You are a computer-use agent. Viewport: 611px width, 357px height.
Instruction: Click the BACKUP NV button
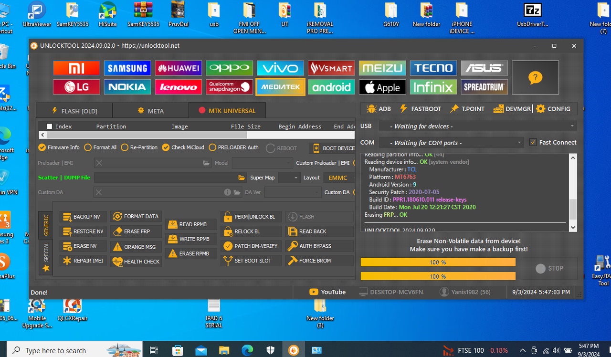[x=83, y=217]
